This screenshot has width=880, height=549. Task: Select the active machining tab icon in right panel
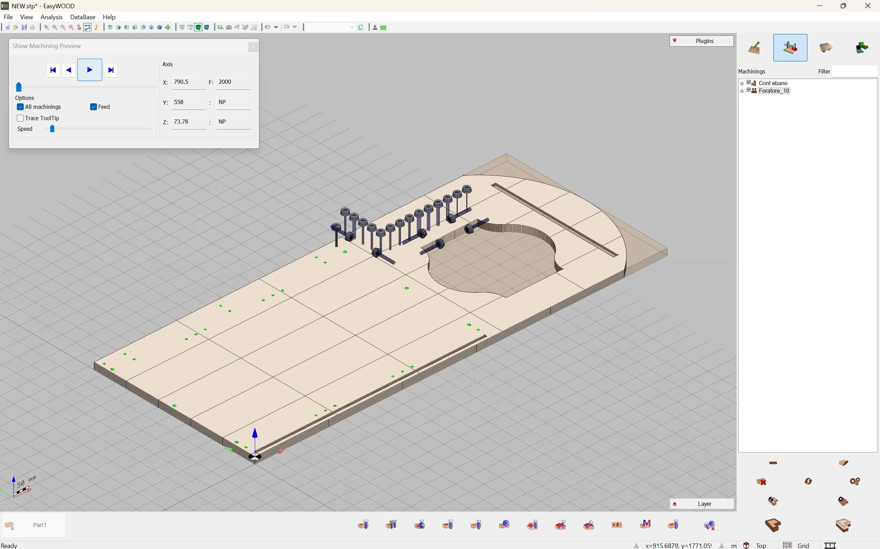coord(790,48)
